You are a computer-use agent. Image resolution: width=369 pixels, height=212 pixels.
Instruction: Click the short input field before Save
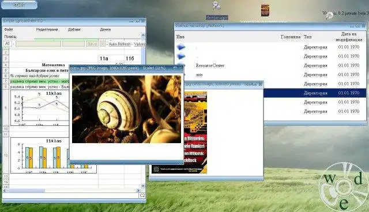[73, 44]
